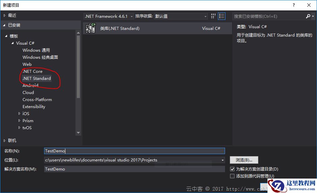Expand the tvOS tree node
This screenshot has width=317, height=193.
[x=19, y=128]
